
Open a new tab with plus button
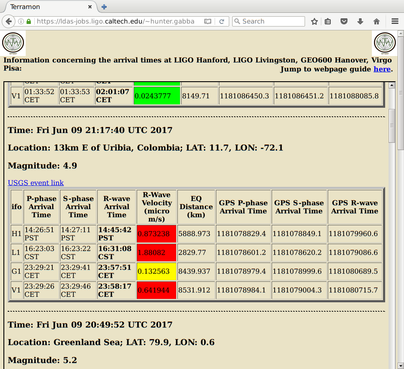[104, 7]
